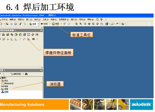The image size is (155, 112).
Task: Click the binoculars Find icon in browser
Action: pos(26,74)
